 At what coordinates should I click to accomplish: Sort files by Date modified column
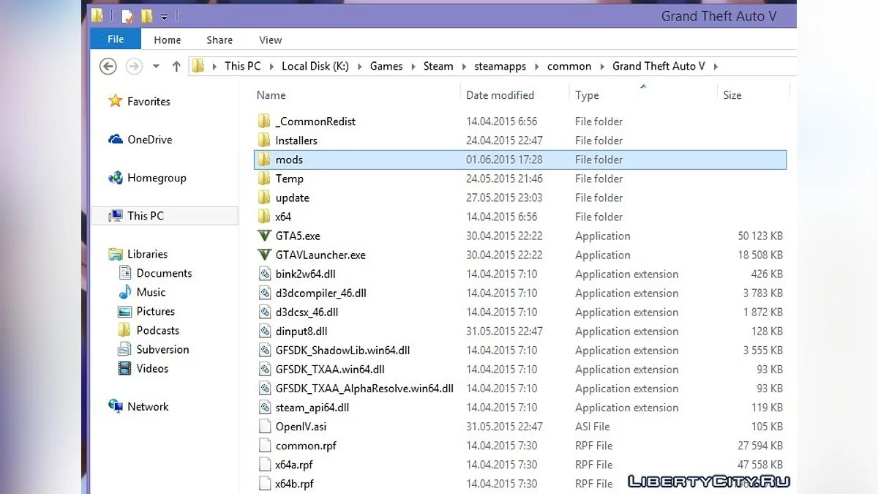tap(500, 95)
